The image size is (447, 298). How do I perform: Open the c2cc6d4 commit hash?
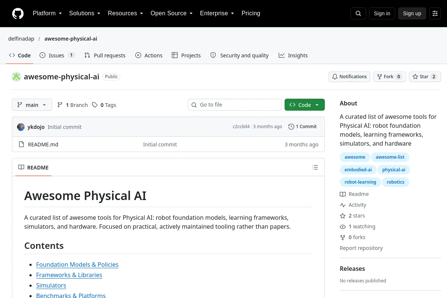[x=241, y=127]
